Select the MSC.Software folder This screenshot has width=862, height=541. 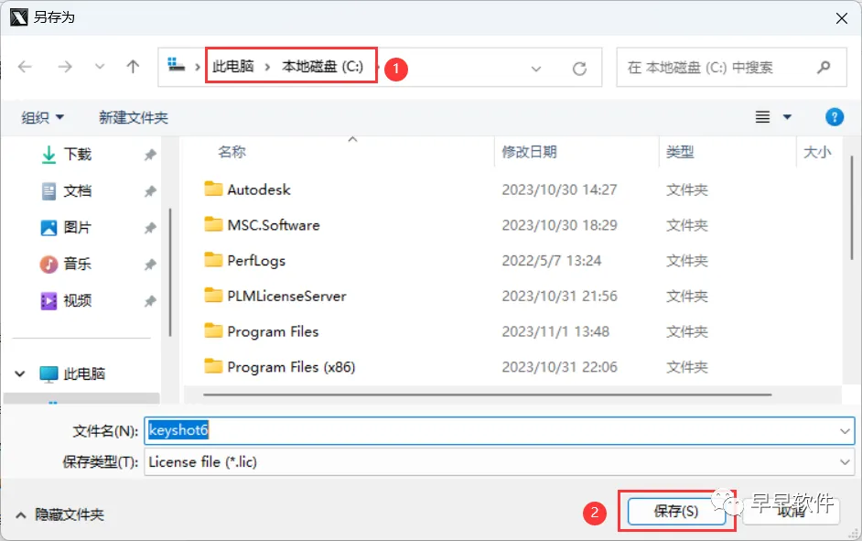tap(274, 225)
